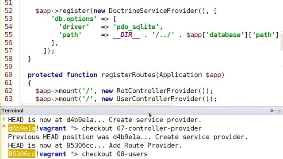Open Terminal panel settings gear
Screen dimensions: 283x159
coord(272,111)
